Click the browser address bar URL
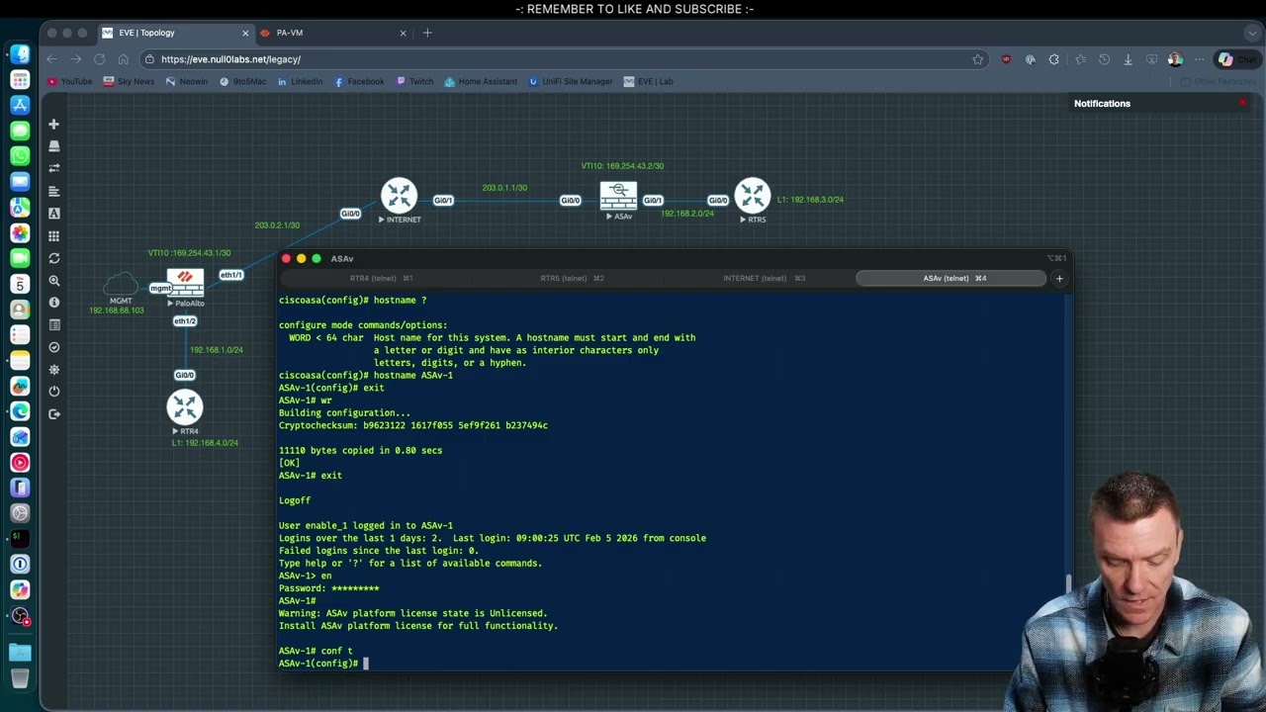Image resolution: width=1266 pixels, height=712 pixels. coord(230,59)
